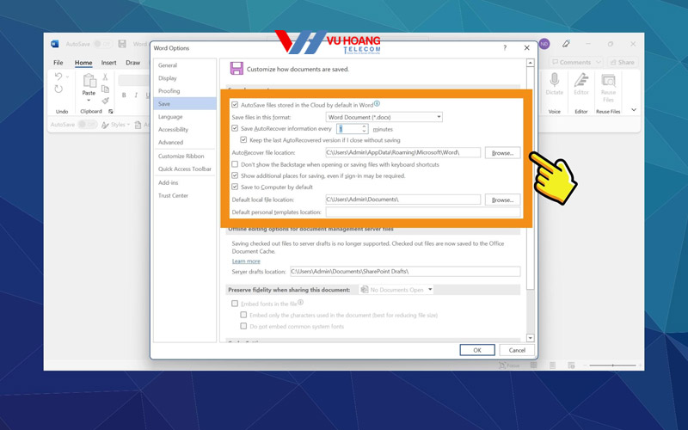Click the Undo arrow icon
The height and width of the screenshot is (430, 688).
(x=58, y=77)
